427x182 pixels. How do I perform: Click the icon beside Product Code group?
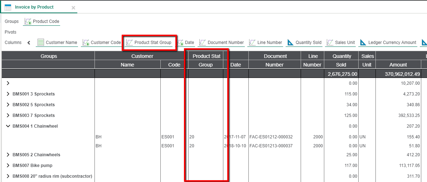pos(28,21)
